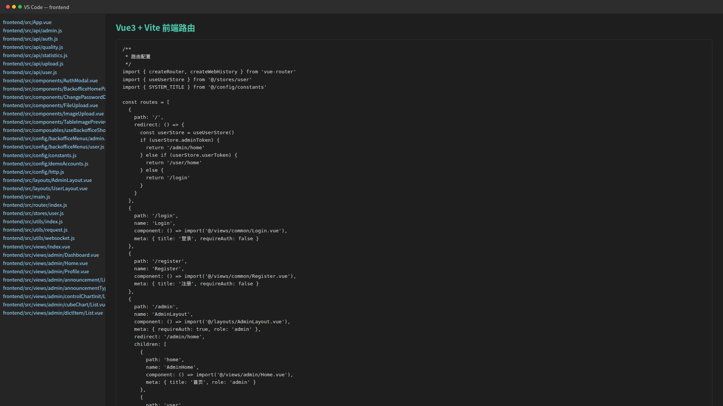Open stores/user.js file link
This screenshot has width=723, height=406.
tap(34, 213)
